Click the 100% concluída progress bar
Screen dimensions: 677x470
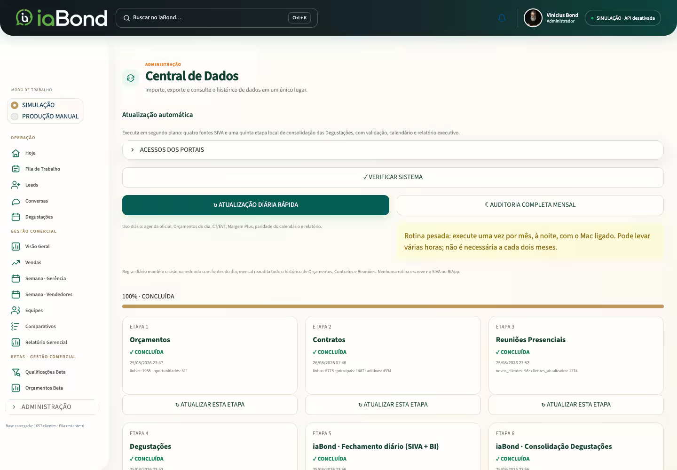point(393,306)
